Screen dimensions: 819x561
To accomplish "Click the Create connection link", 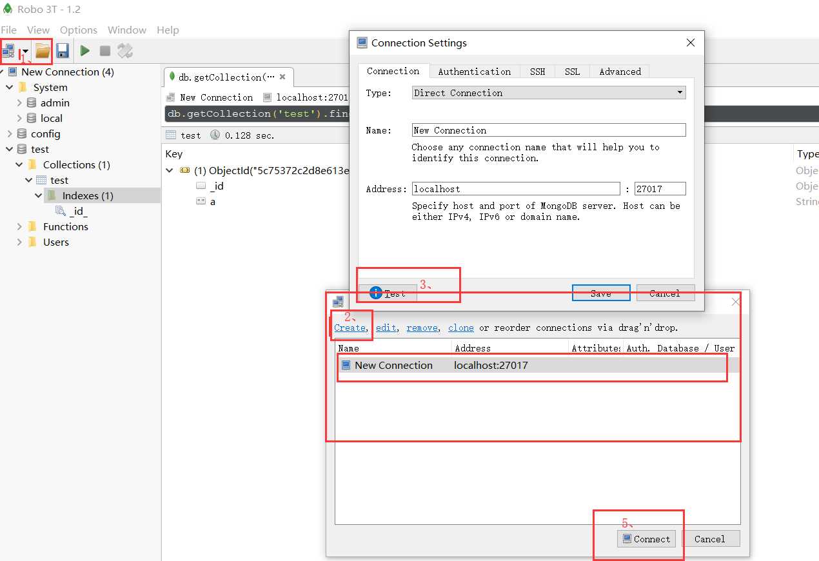I will coord(350,328).
